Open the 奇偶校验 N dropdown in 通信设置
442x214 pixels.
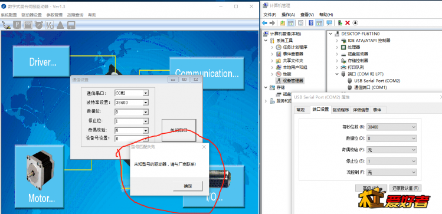145,131
